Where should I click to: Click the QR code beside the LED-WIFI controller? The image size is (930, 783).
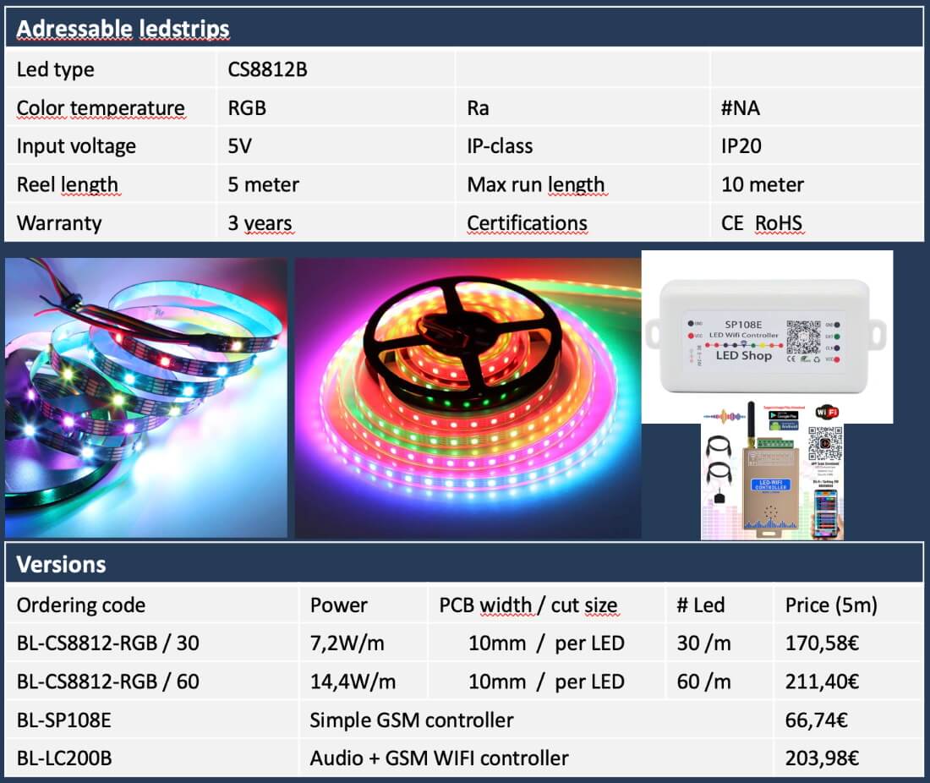pos(825,443)
